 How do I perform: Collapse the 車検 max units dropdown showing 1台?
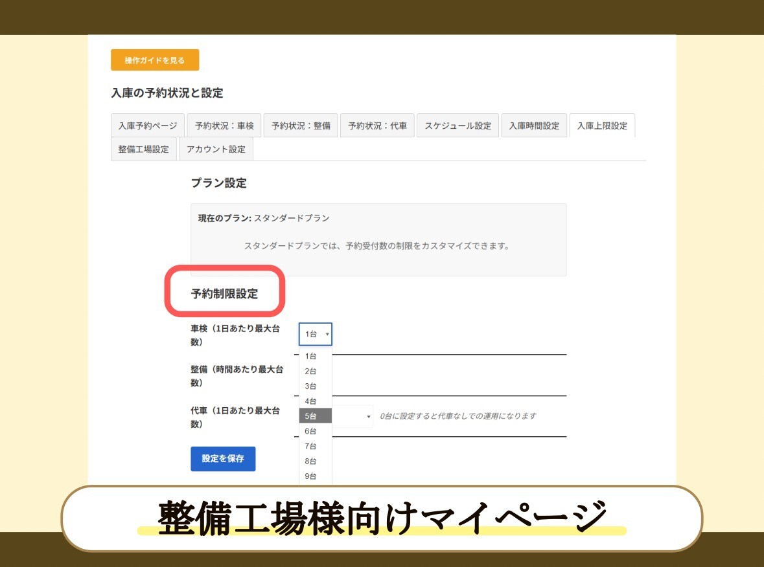tap(315, 334)
